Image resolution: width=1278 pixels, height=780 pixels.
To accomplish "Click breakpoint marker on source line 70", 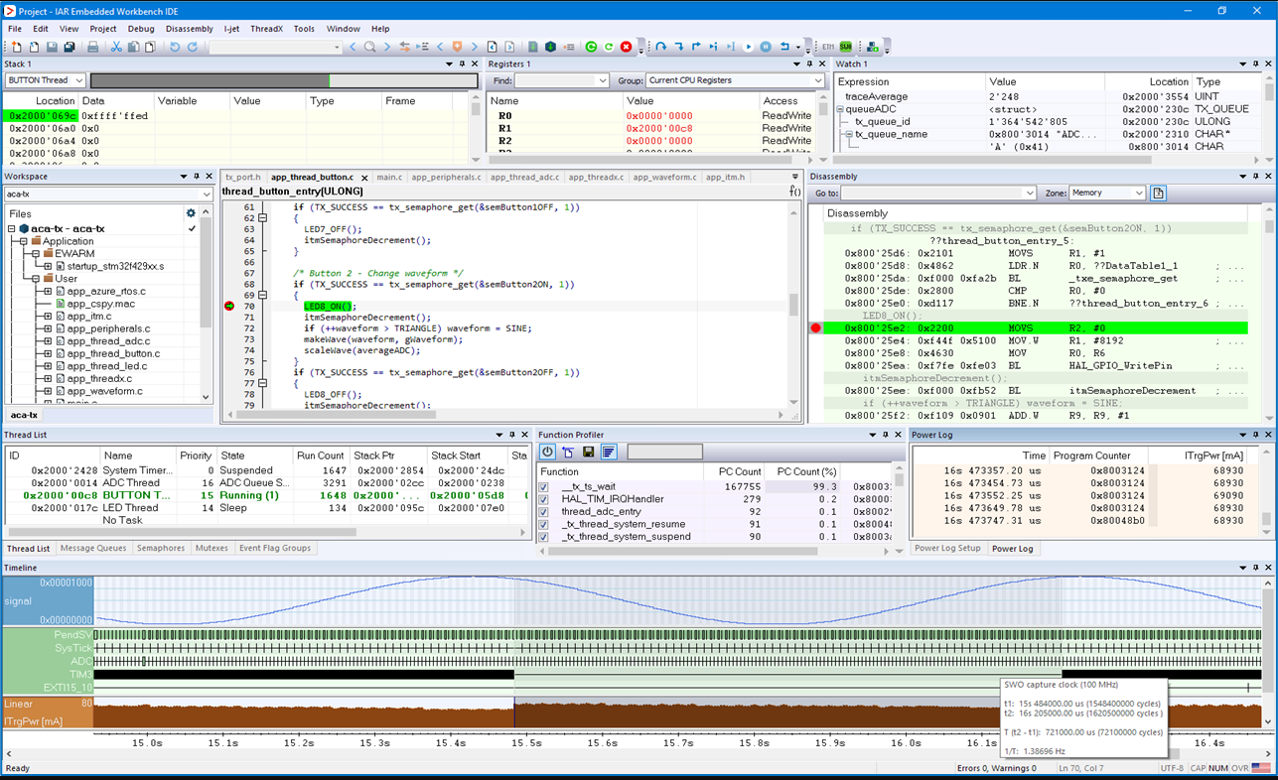I will pyautogui.click(x=230, y=307).
